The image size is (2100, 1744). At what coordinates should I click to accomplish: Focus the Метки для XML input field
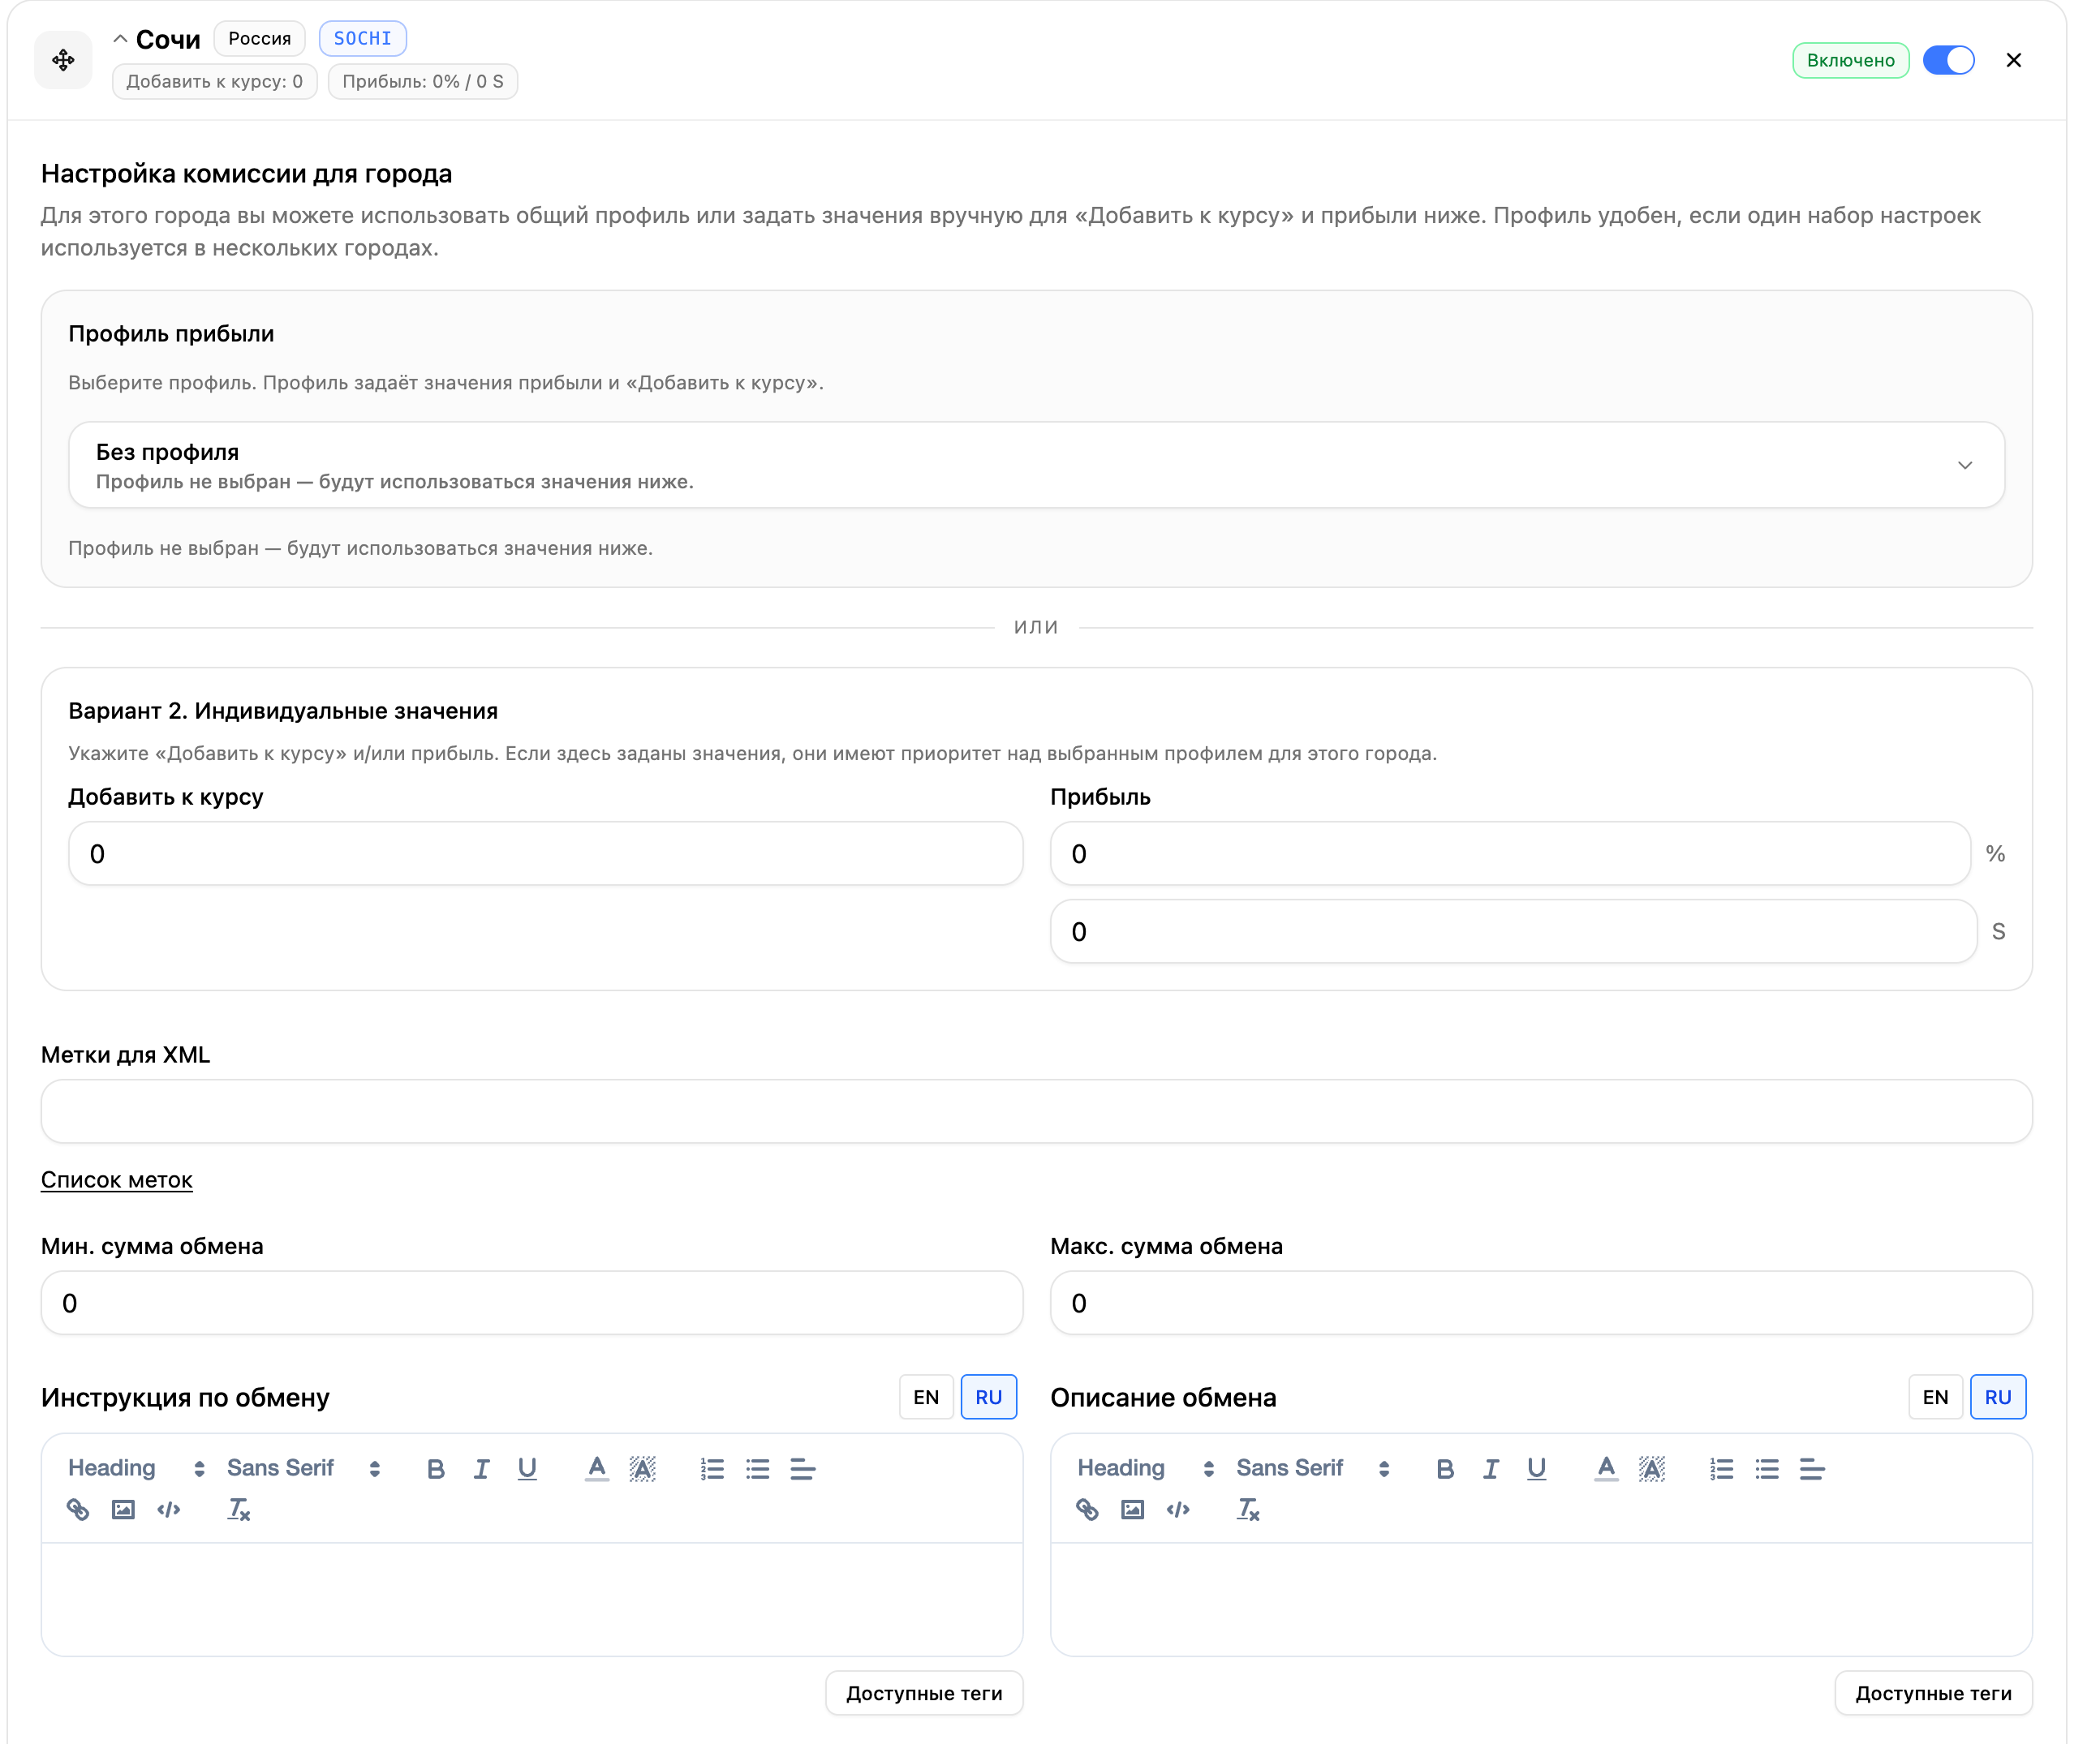1036,1111
